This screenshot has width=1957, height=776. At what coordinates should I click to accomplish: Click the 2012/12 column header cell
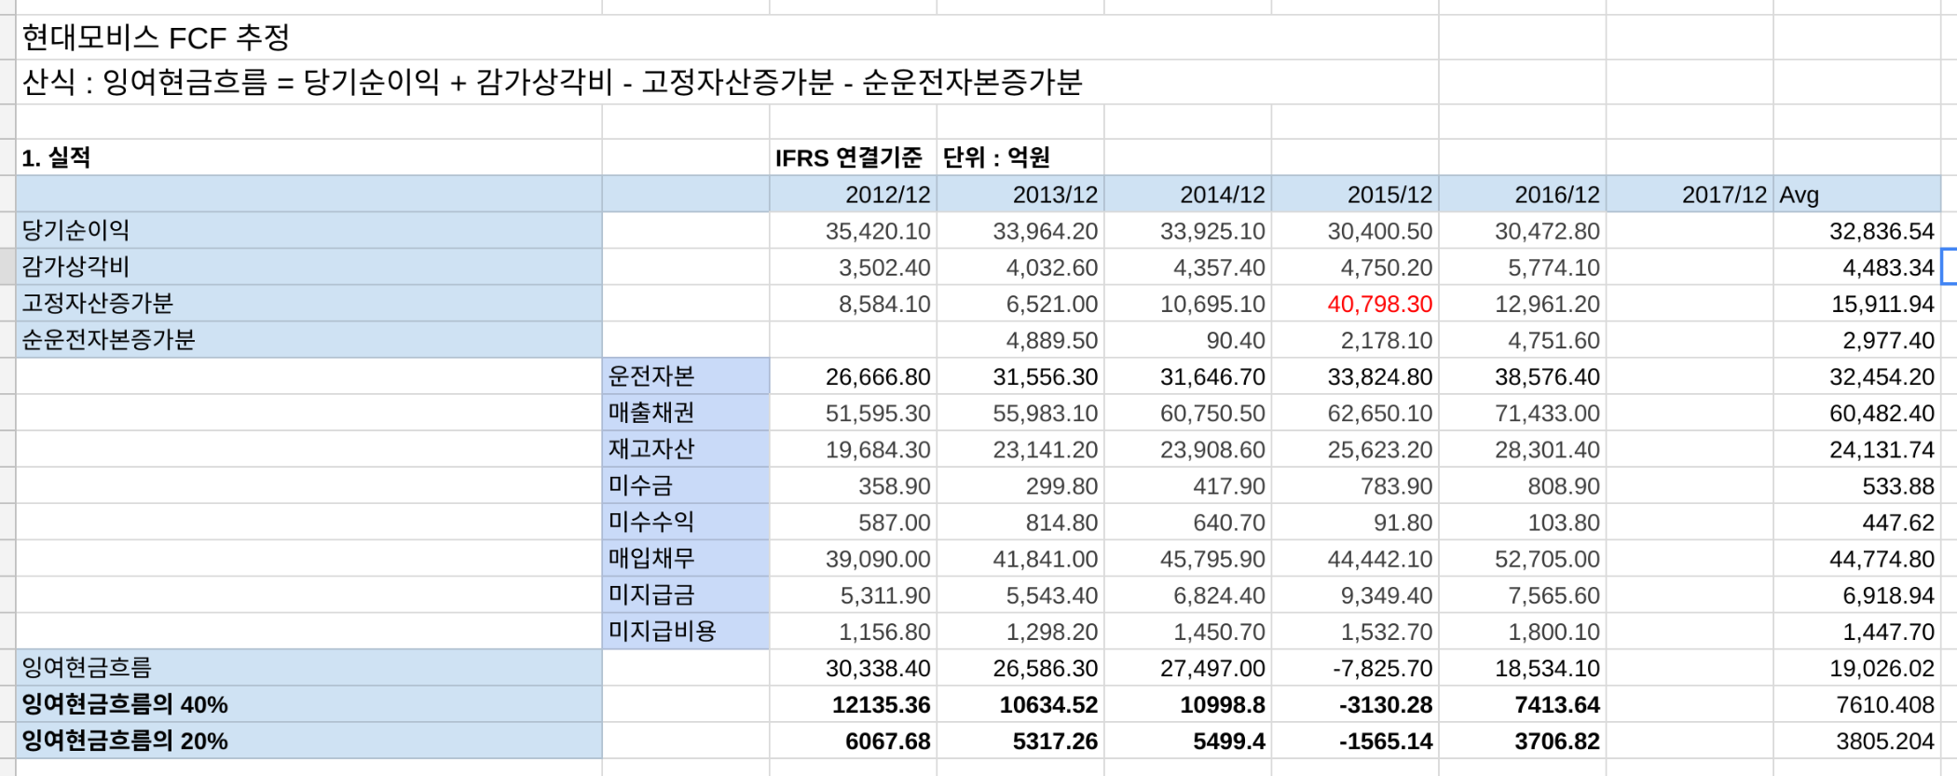(x=854, y=195)
